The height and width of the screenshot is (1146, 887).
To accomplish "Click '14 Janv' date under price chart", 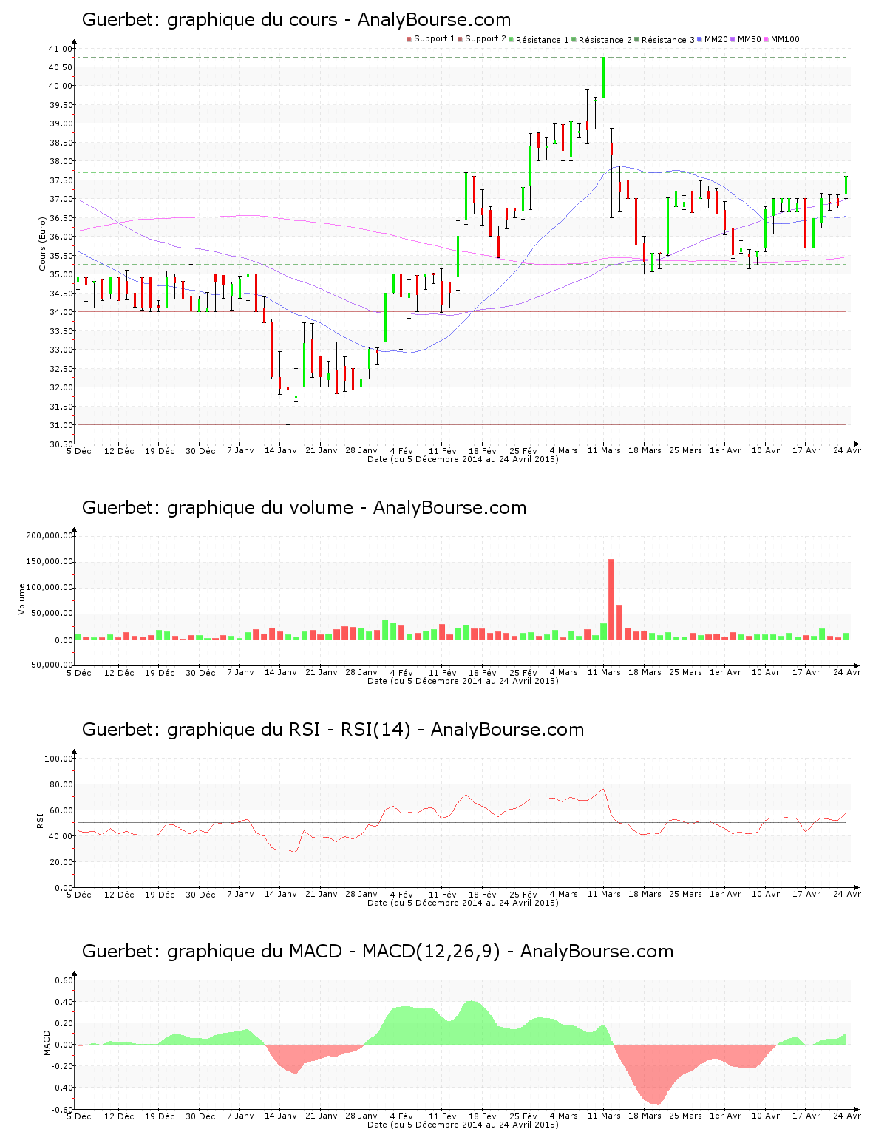I will click(280, 450).
